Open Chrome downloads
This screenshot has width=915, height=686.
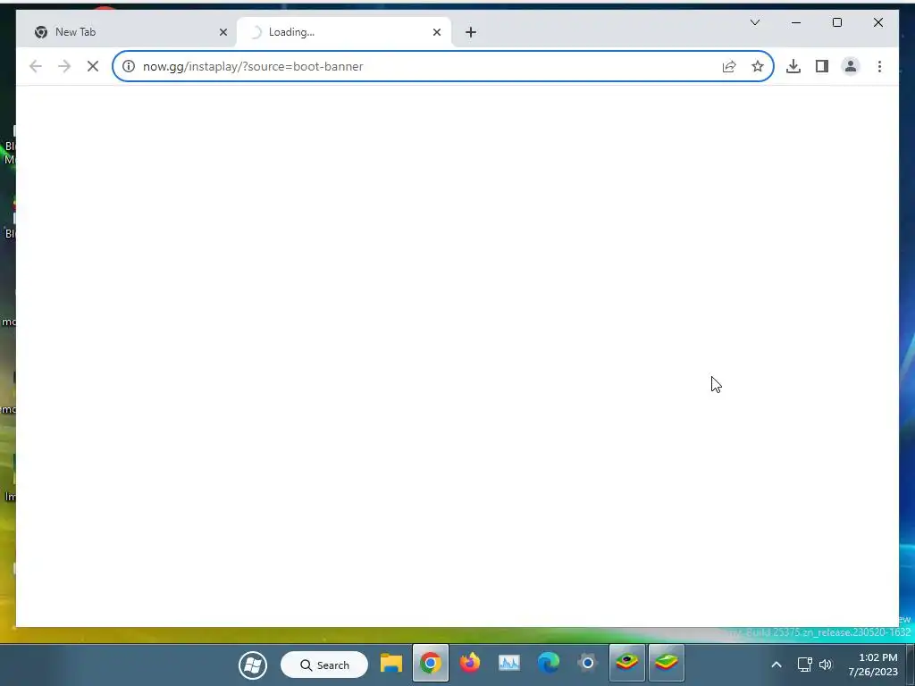(x=793, y=66)
